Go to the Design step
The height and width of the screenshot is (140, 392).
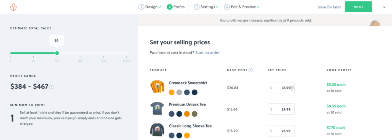pos(150,7)
